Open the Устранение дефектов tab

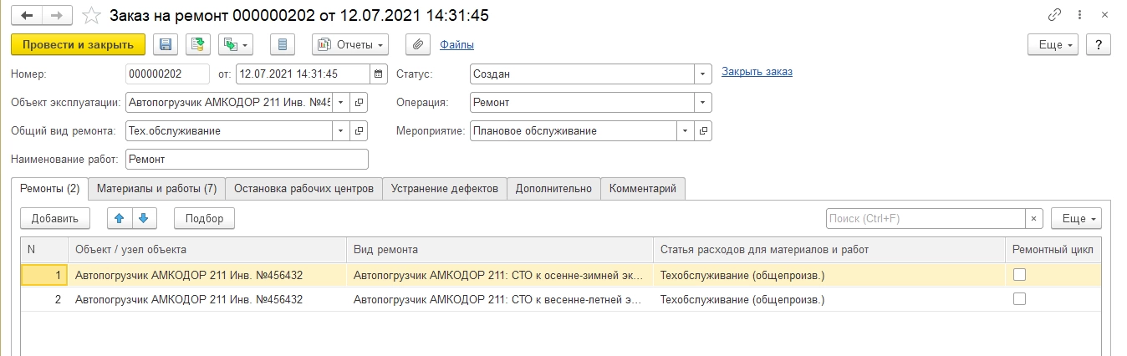(444, 189)
